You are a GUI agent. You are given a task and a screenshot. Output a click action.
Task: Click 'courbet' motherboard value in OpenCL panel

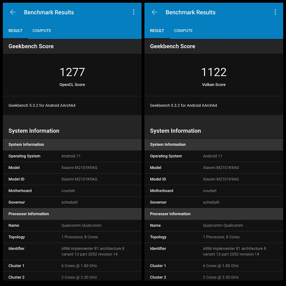68,191
